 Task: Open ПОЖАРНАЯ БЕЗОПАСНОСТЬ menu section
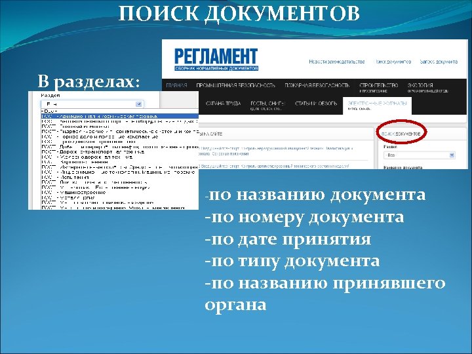[x=317, y=85]
